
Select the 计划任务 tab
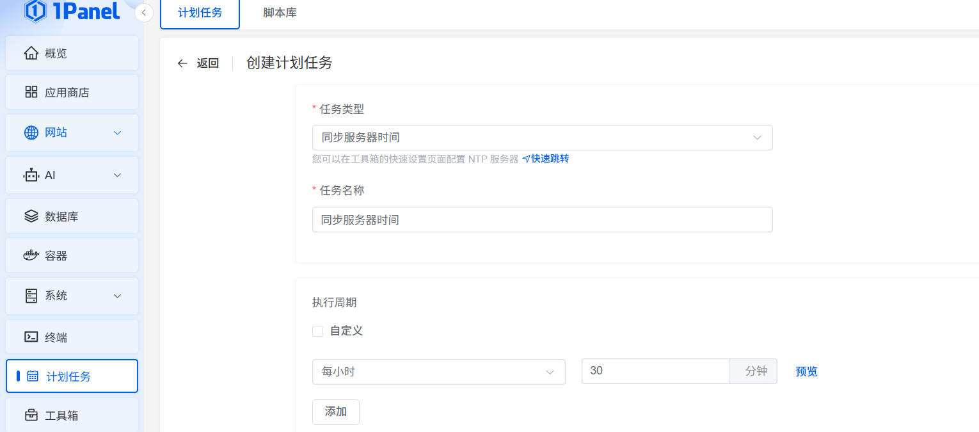tap(200, 12)
